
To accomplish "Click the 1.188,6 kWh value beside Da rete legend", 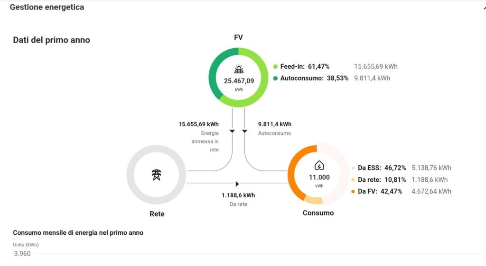I will click(x=430, y=179).
